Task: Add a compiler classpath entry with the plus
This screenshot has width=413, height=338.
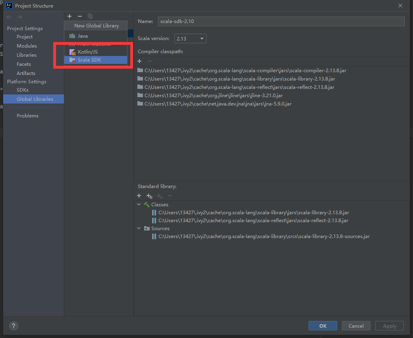Action: pos(140,61)
